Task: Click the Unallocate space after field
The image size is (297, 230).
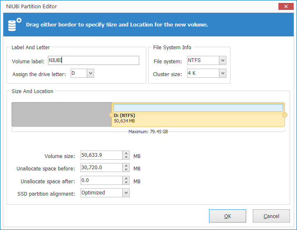Action: (x=102, y=180)
